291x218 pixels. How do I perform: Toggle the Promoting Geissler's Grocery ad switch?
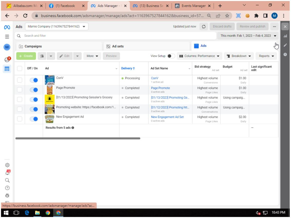tap(34, 100)
